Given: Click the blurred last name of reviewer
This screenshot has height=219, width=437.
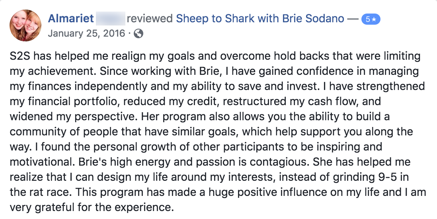Looking at the screenshot, I should click(110, 19).
